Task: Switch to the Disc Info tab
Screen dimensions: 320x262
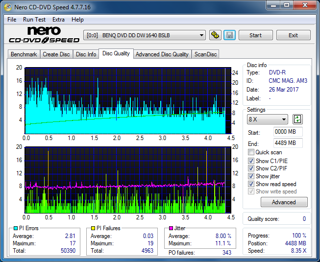Action: coord(86,54)
